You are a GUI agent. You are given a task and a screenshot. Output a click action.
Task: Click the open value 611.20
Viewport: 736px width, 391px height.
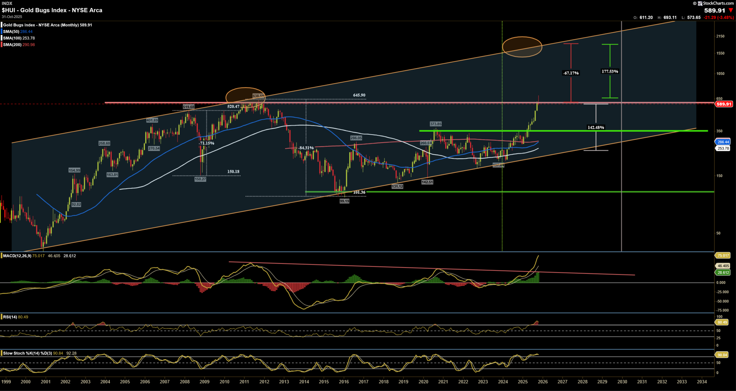(646, 18)
